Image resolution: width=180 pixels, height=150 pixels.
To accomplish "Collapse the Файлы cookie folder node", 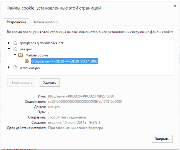I will tap(15, 55).
